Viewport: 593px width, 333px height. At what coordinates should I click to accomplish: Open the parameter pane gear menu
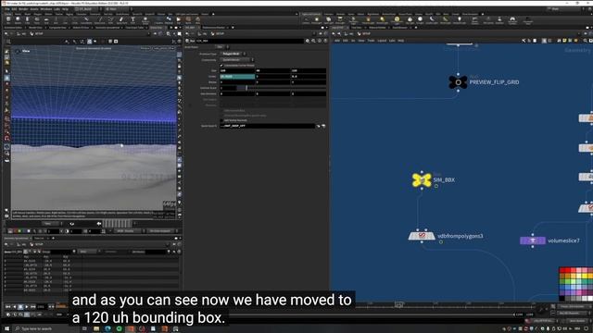[x=307, y=41]
